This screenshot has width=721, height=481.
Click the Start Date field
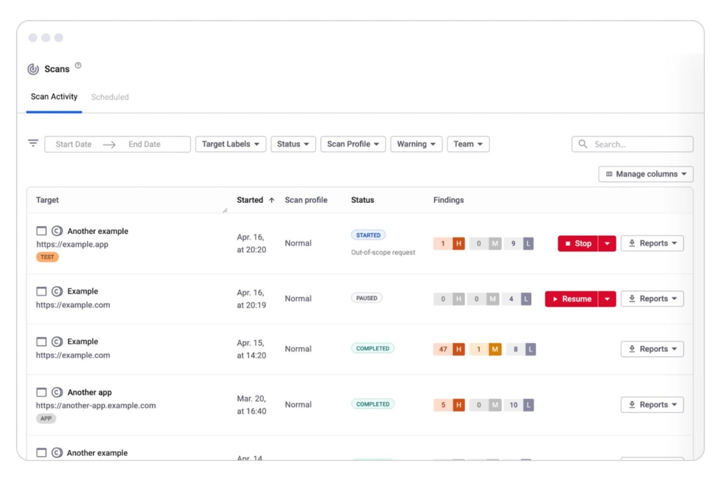(74, 144)
